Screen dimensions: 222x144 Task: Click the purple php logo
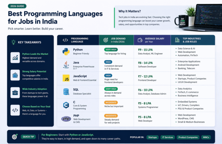click(x=66, y=119)
